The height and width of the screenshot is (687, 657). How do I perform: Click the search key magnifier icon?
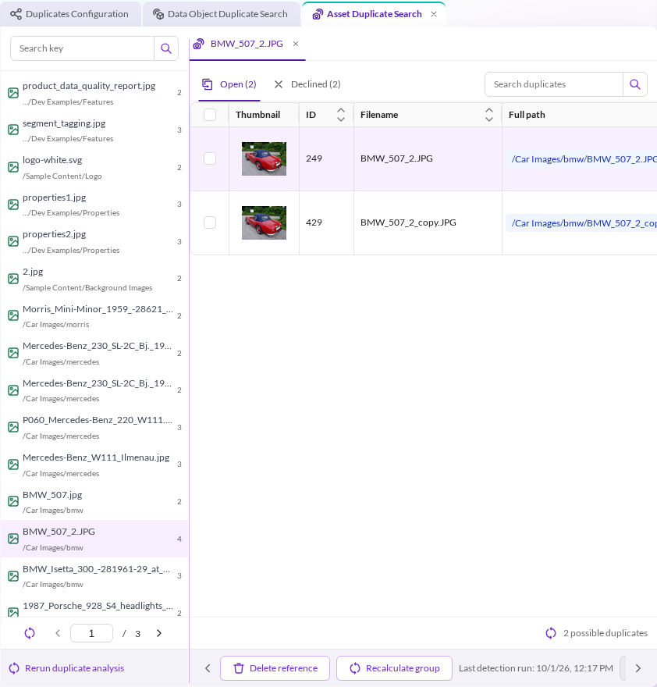[x=166, y=48]
